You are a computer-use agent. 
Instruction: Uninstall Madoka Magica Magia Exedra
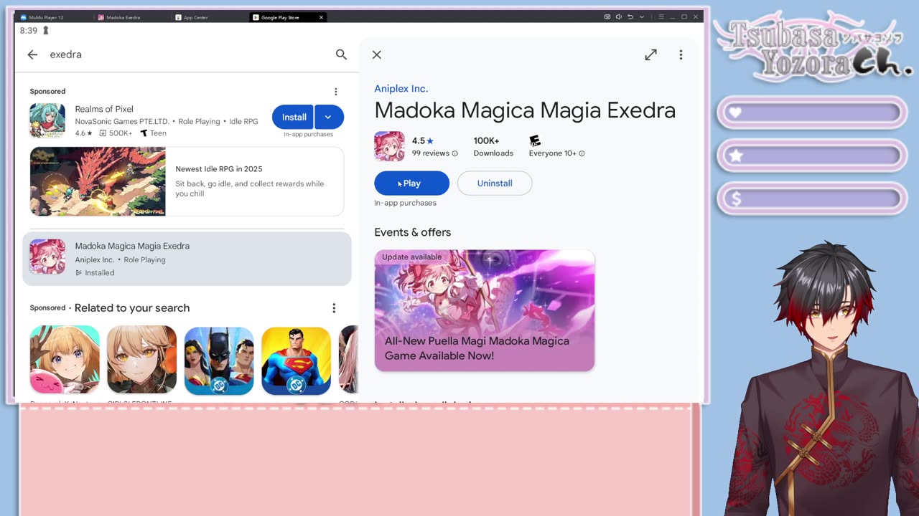pos(495,183)
